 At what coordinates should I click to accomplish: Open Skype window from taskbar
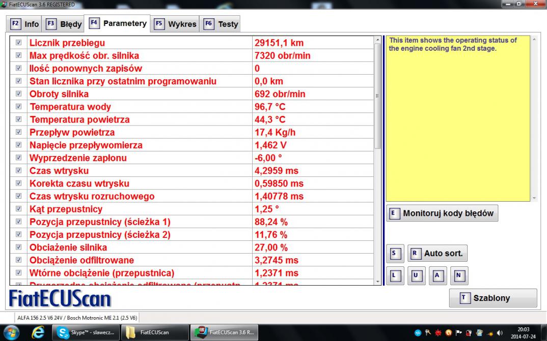point(86,333)
